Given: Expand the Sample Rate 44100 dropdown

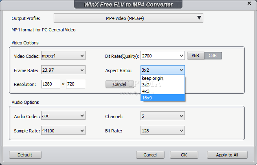Looking at the screenshot, I should click(x=63, y=130).
